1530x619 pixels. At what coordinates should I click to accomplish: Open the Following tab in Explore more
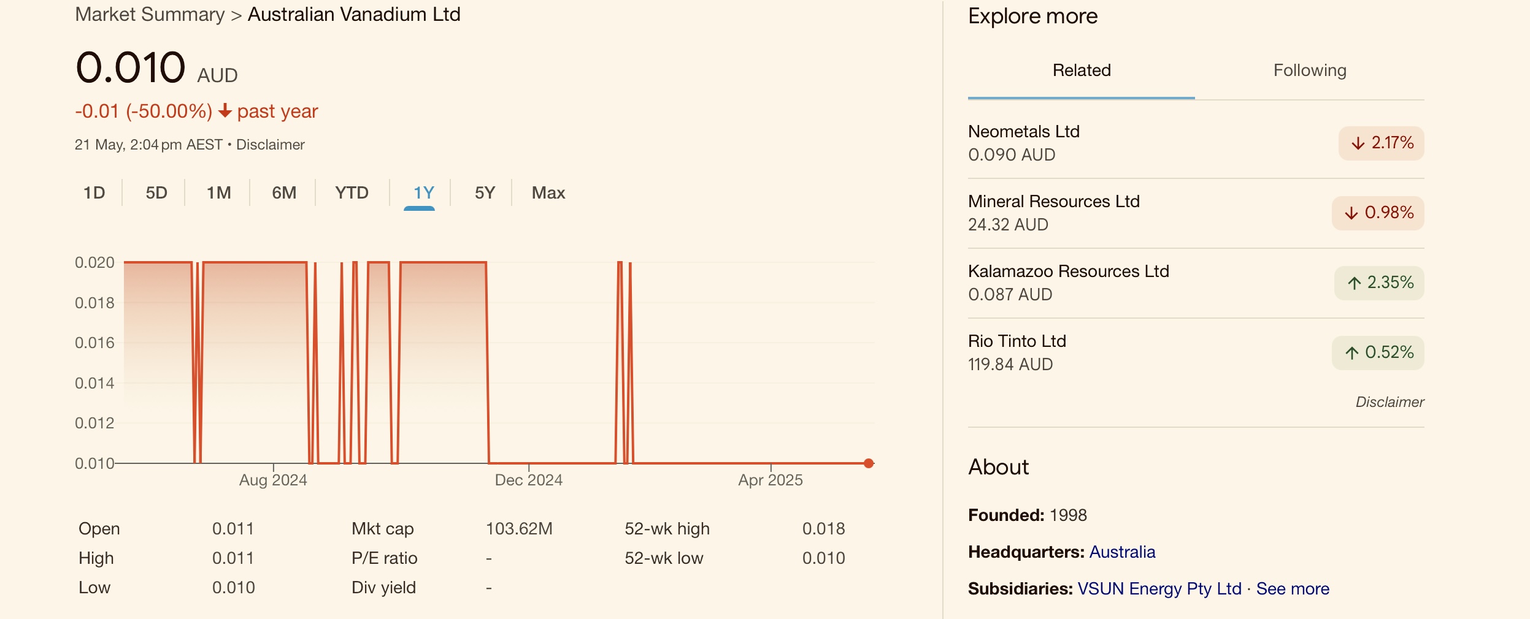(1310, 70)
